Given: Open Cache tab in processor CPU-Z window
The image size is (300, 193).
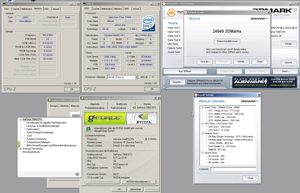Looking at the screenshot, I should [x=96, y=9].
